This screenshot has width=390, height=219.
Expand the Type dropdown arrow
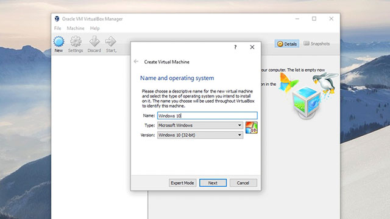pos(239,125)
